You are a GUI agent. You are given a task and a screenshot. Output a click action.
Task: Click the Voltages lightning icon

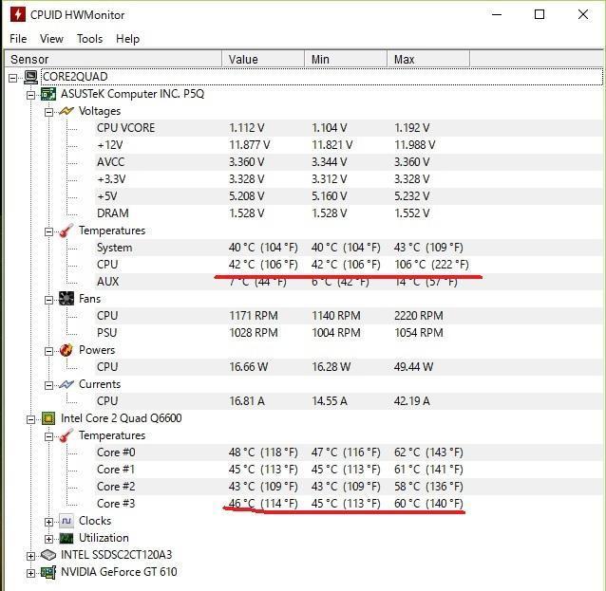[66, 111]
